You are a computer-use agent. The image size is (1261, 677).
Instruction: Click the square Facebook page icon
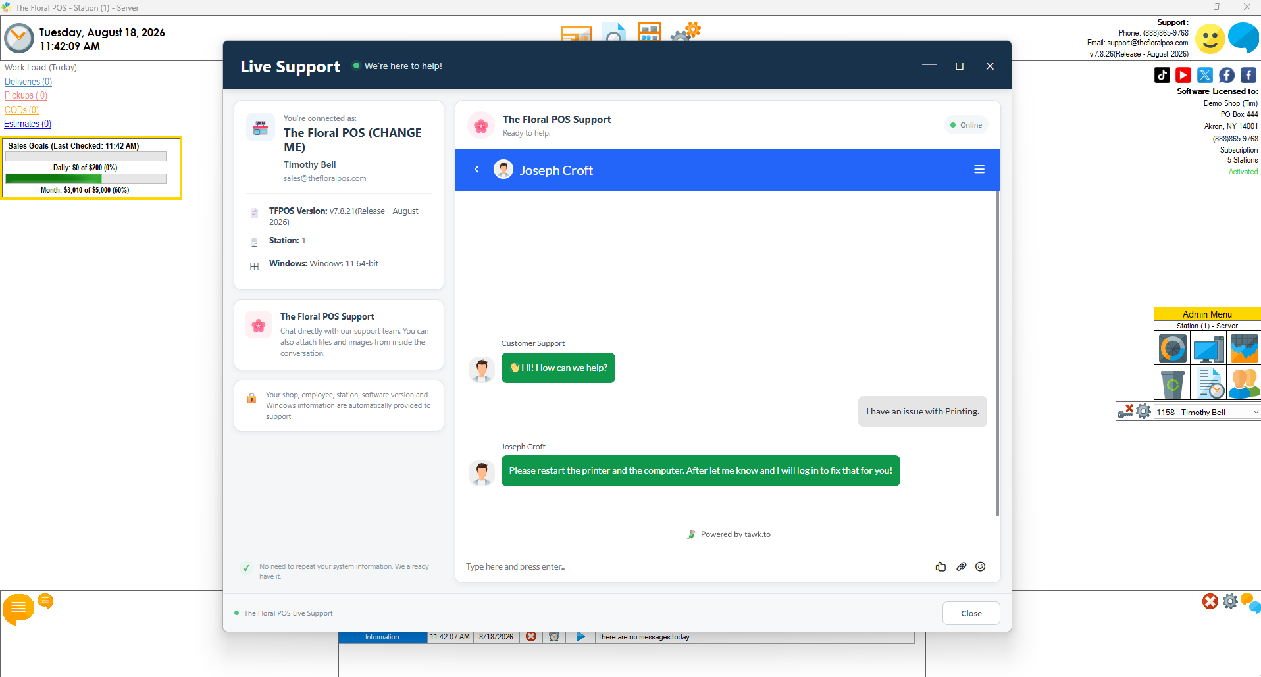click(1248, 75)
